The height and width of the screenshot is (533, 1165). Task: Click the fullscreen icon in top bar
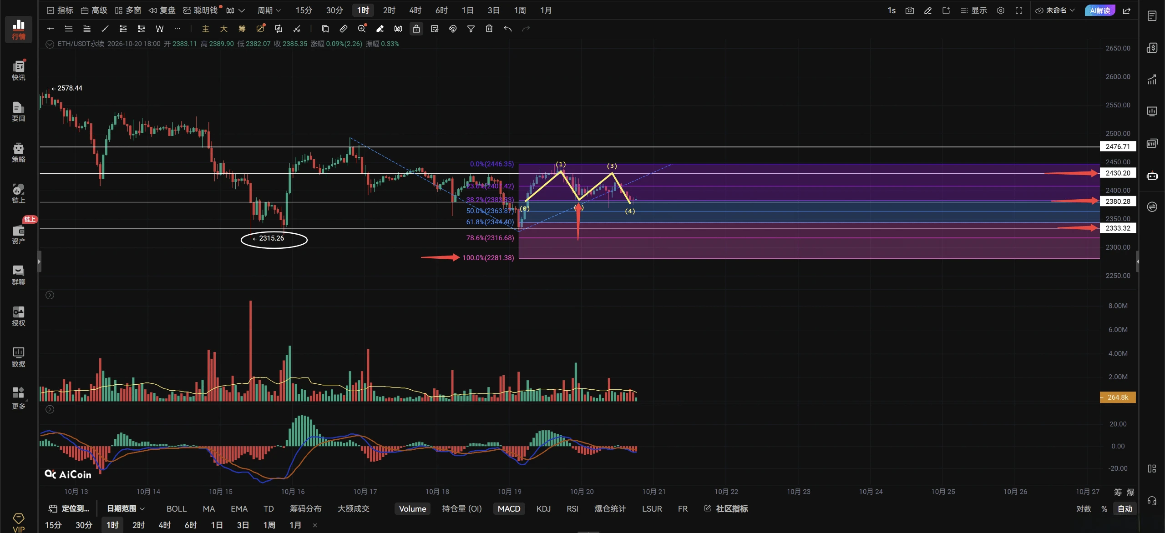pos(1019,10)
